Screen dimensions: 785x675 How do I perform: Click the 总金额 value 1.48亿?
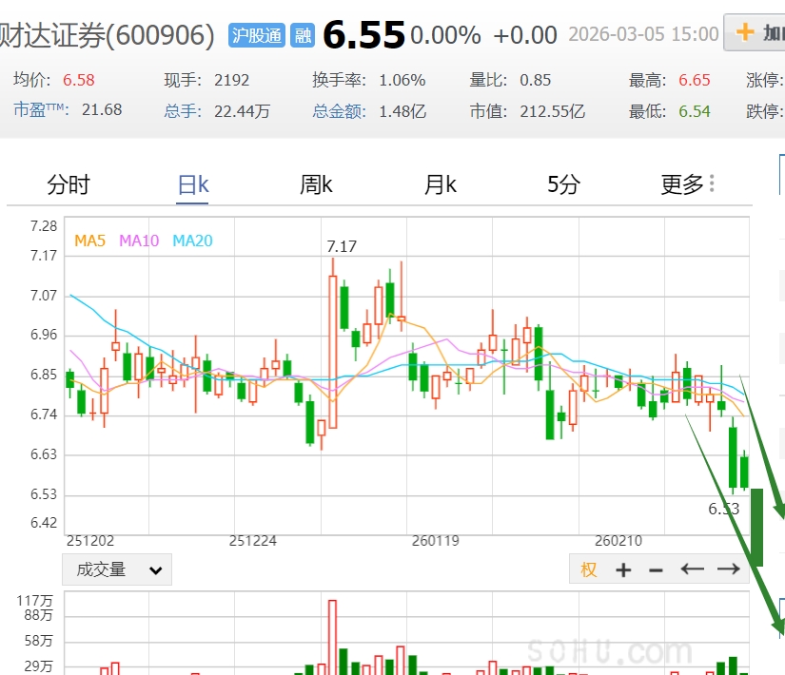pyautogui.click(x=402, y=111)
